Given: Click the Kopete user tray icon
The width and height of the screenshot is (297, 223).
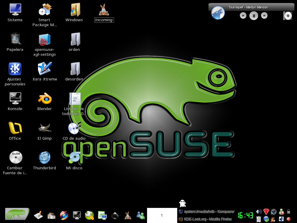Looking at the screenshot, I should pos(281,211).
